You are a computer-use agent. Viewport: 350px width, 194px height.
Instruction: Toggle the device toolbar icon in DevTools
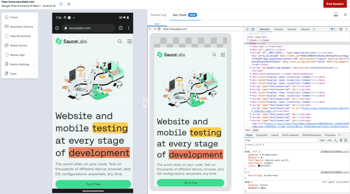point(253,29)
